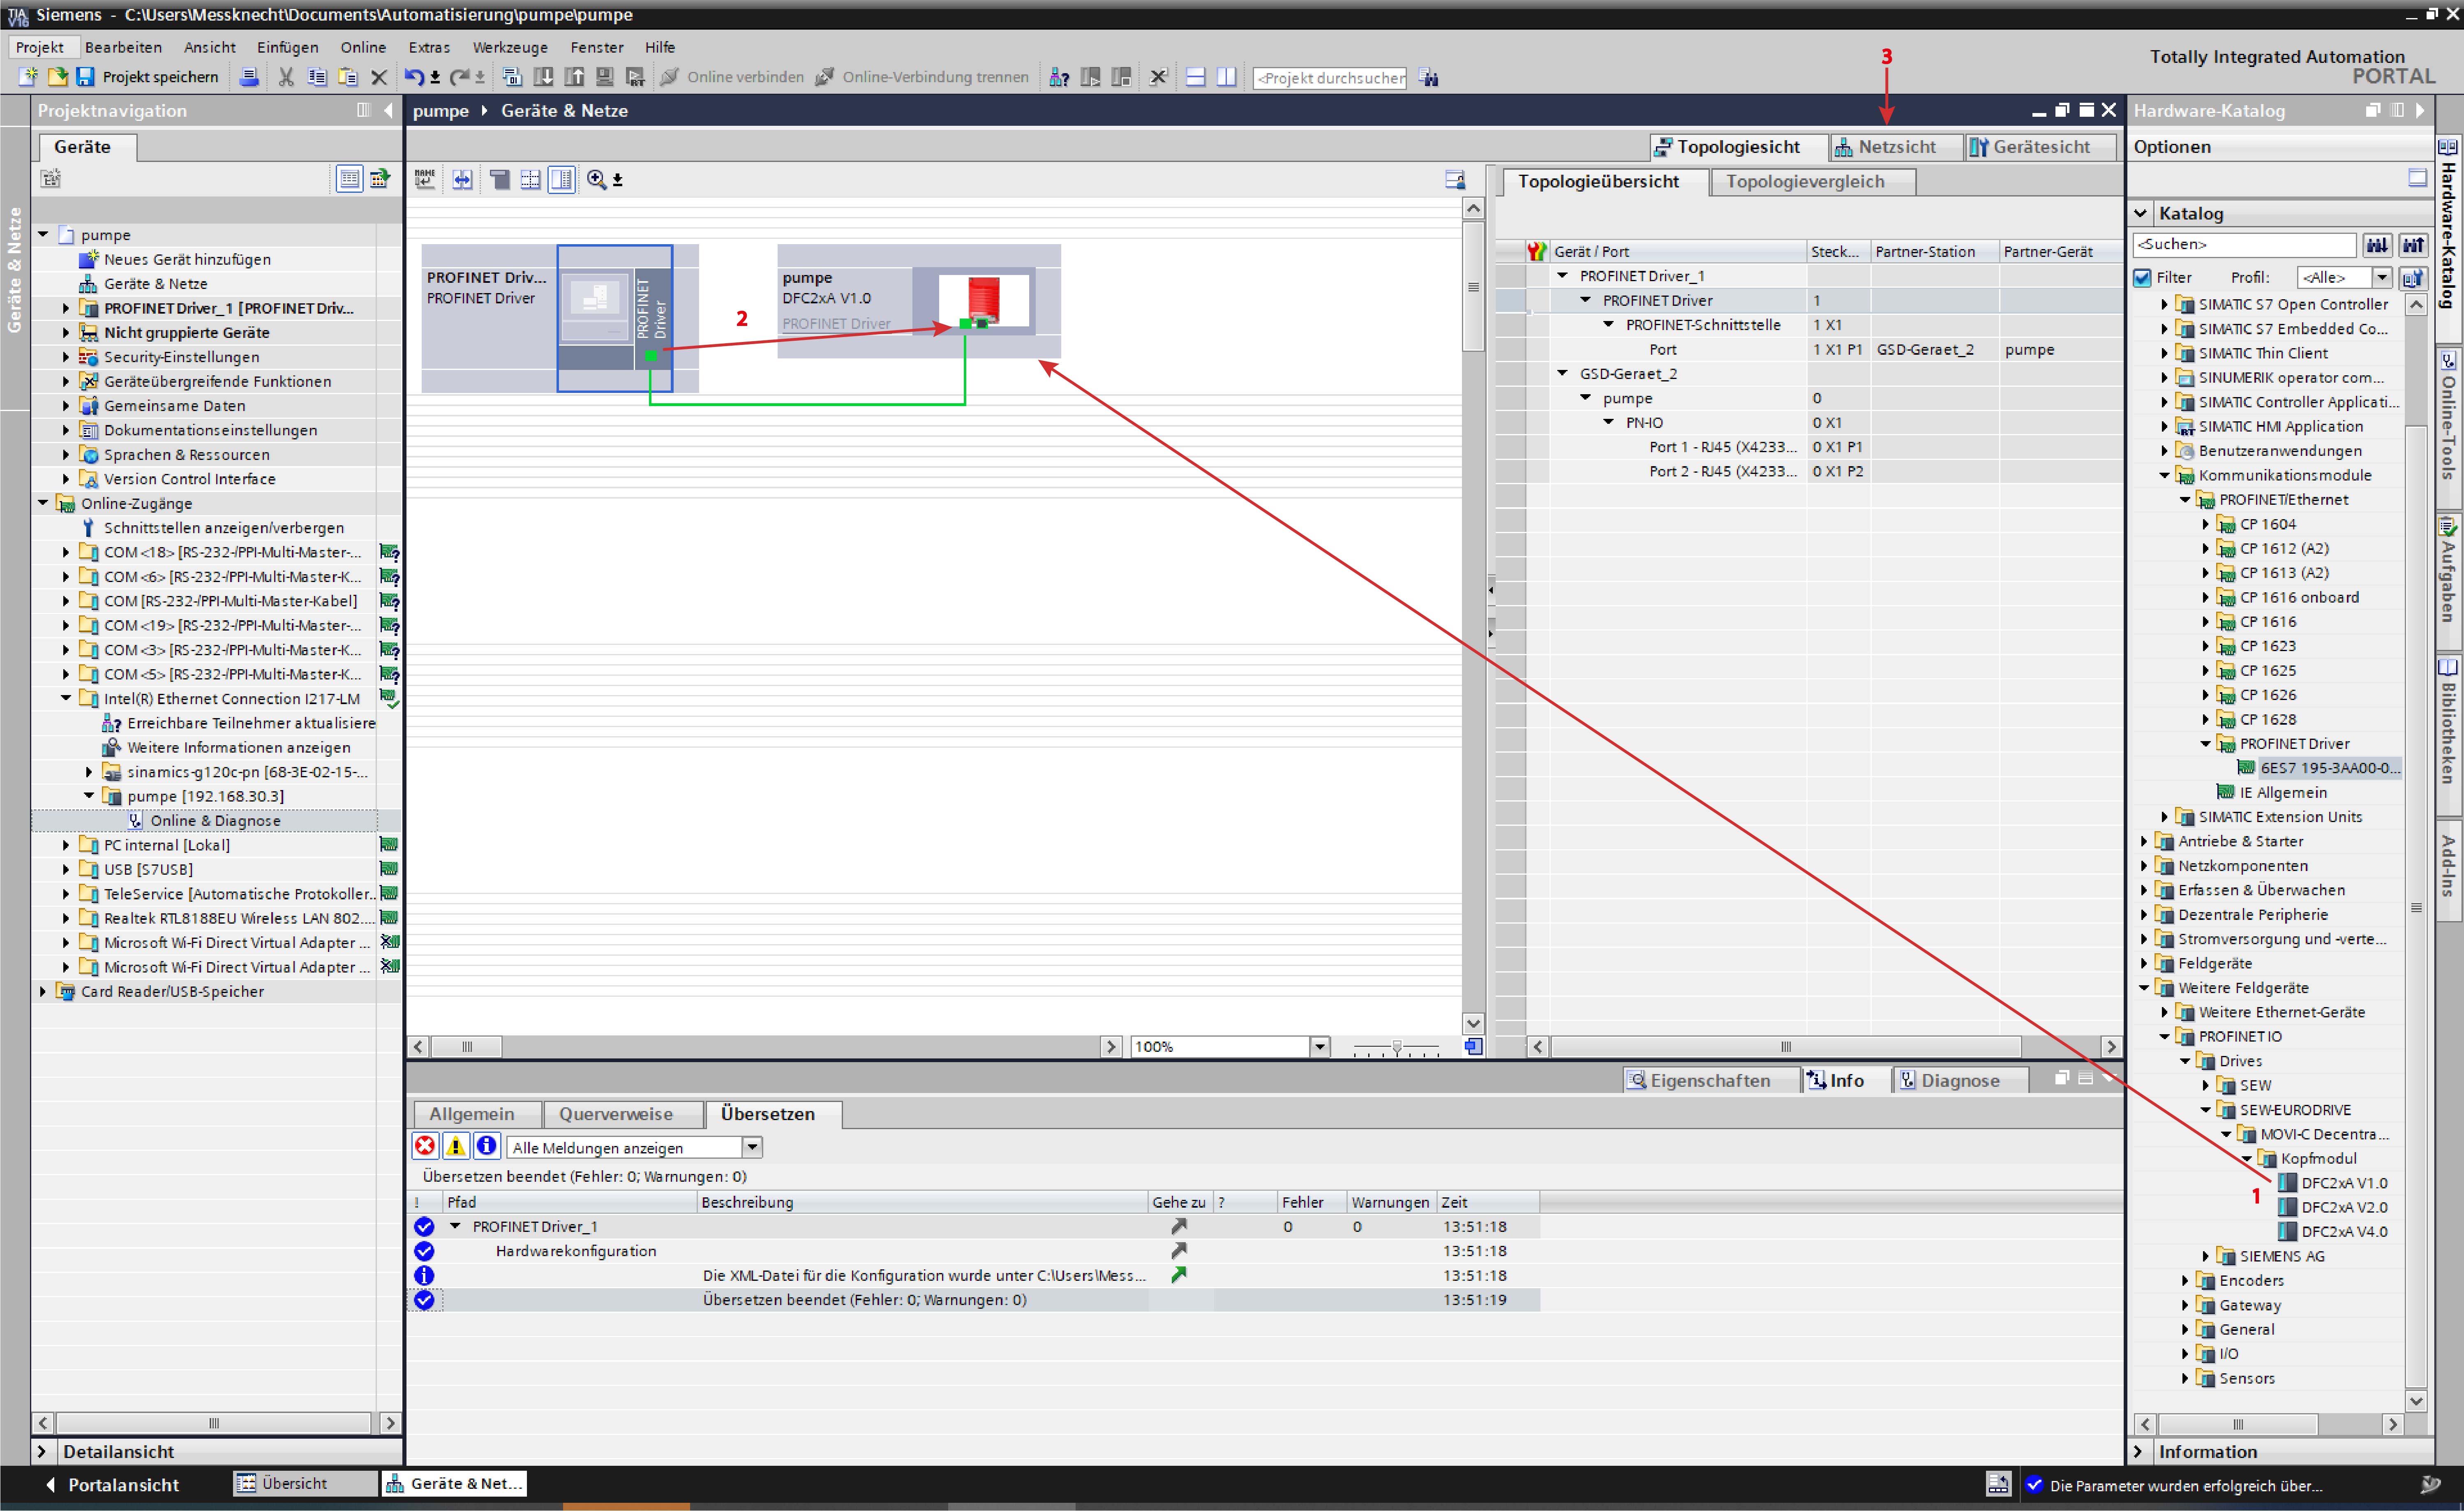
Task: Select Online & Diagnose under pumpe
Action: 215,820
